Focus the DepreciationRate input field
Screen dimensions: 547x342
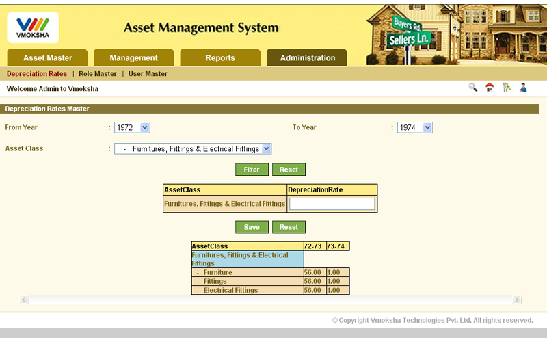pyautogui.click(x=332, y=204)
